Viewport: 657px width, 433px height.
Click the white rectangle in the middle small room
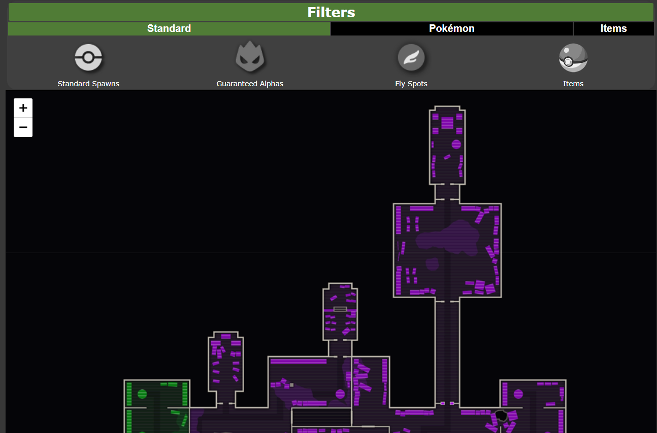tap(340, 309)
